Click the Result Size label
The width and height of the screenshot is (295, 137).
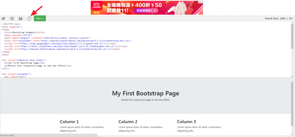279,18
